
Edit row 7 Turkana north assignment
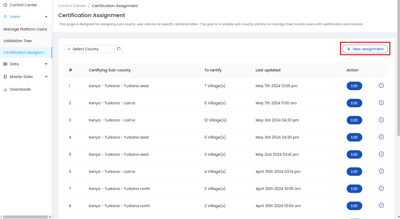pyautogui.click(x=354, y=189)
